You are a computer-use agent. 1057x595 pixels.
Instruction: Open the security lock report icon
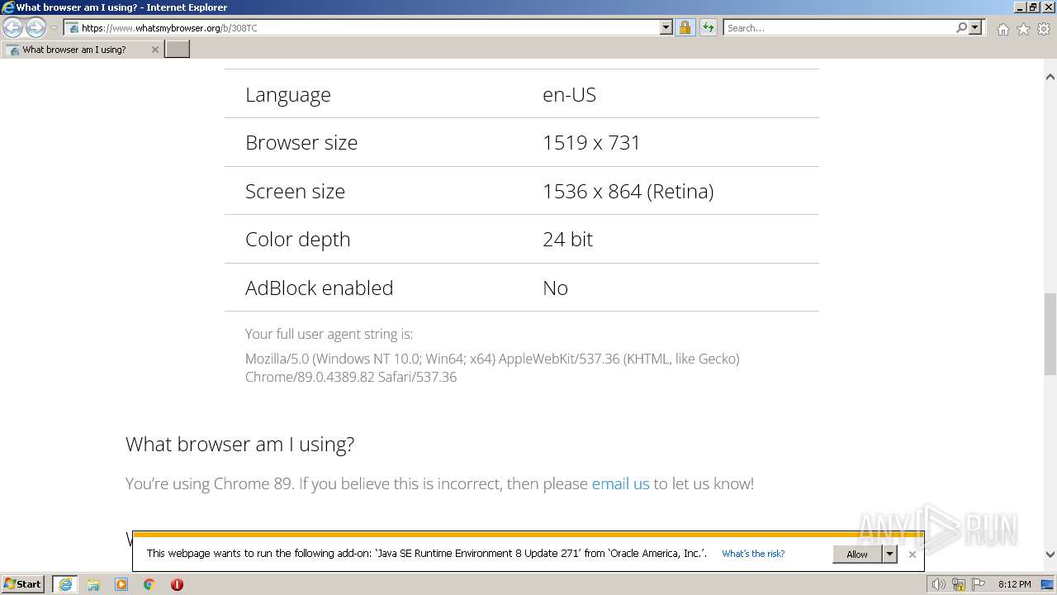click(685, 28)
